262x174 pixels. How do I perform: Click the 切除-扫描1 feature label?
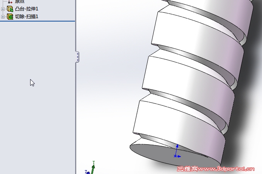[x=27, y=17]
